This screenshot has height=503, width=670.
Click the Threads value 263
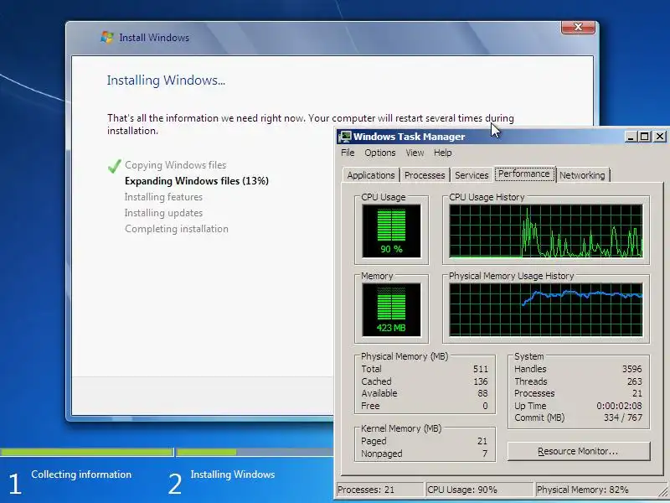point(635,381)
